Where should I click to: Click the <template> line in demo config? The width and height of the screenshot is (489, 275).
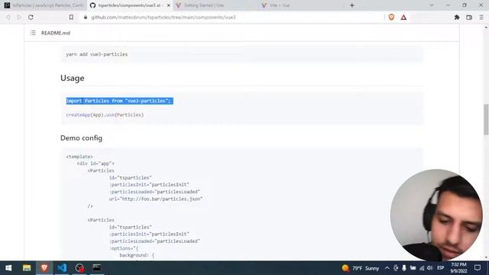coord(79,157)
